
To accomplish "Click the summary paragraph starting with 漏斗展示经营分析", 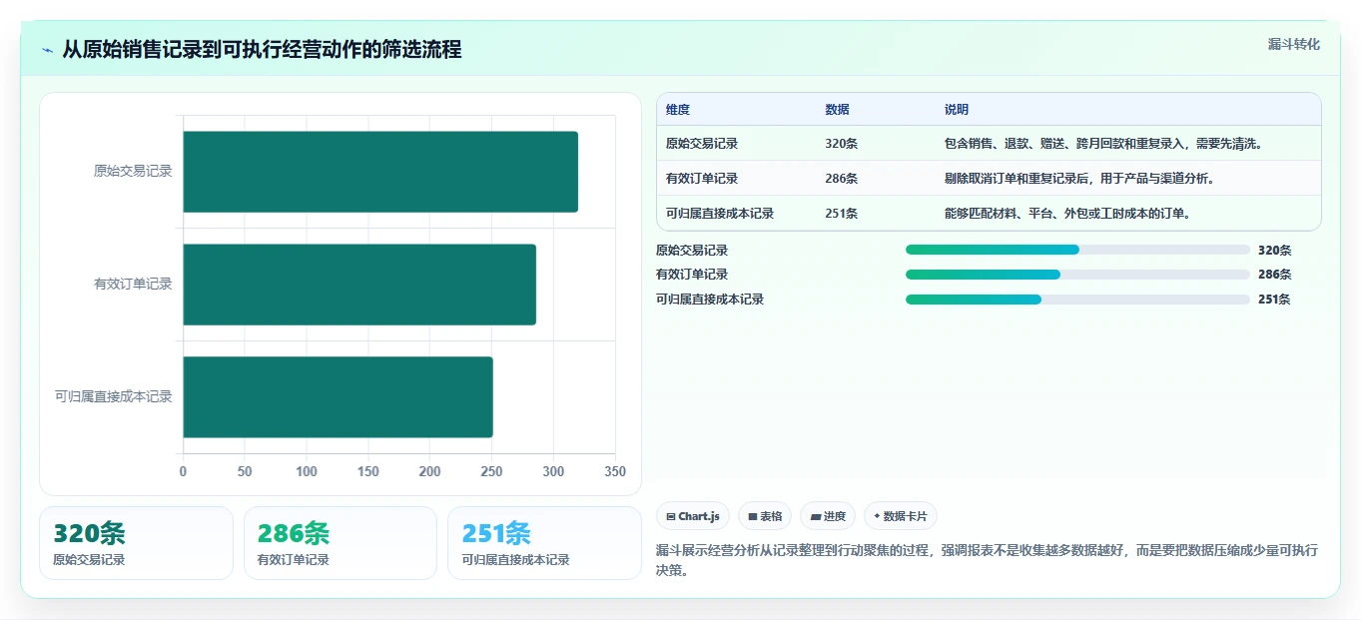I will [x=987, y=560].
